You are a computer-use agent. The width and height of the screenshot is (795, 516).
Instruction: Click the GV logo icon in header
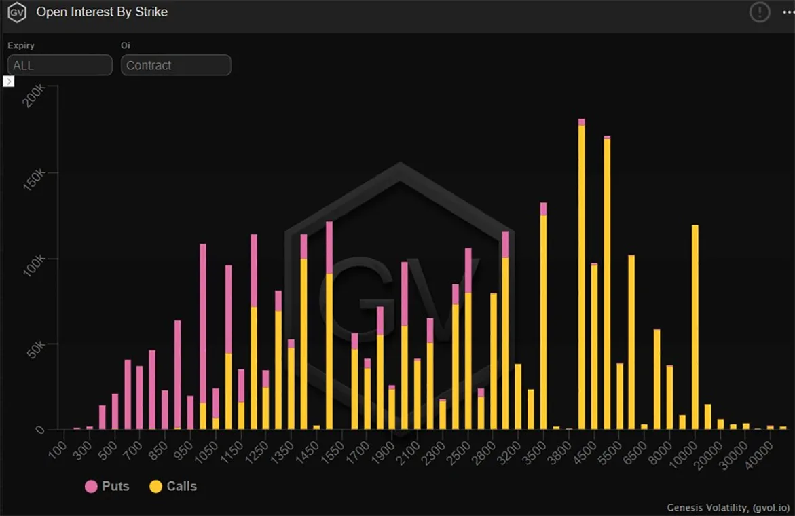point(17,12)
